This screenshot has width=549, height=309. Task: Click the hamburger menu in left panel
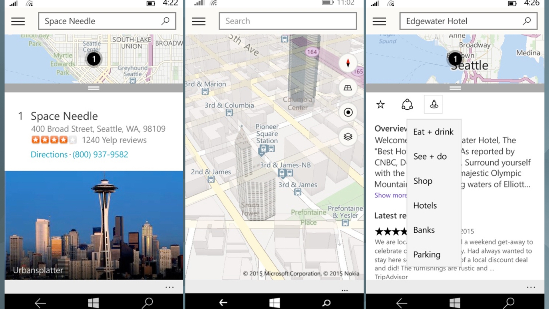18,21
